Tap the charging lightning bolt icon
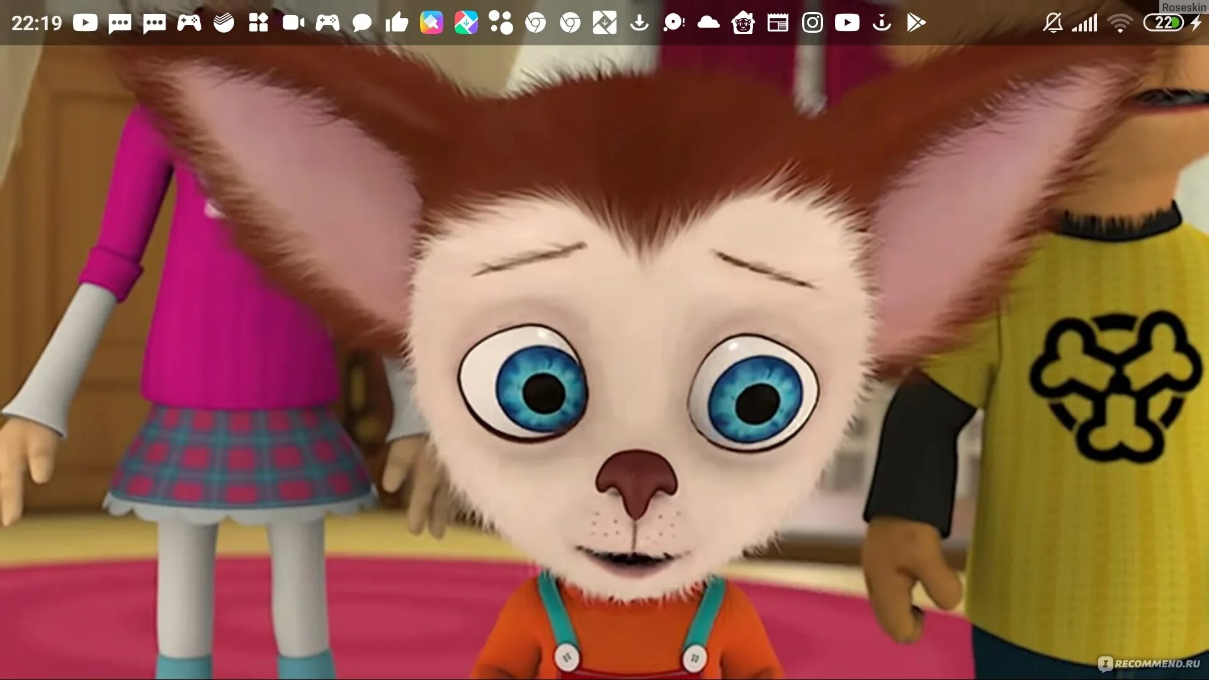 (x=1196, y=23)
